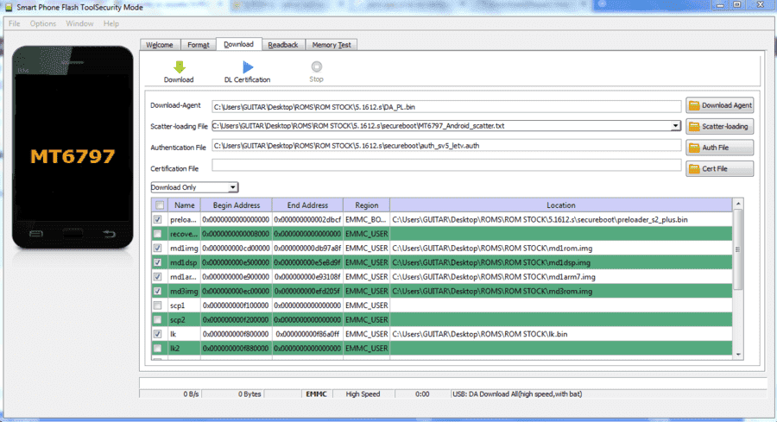Click the partition list scrollbar down arrow
The height and width of the screenshot is (422, 777).
738,355
